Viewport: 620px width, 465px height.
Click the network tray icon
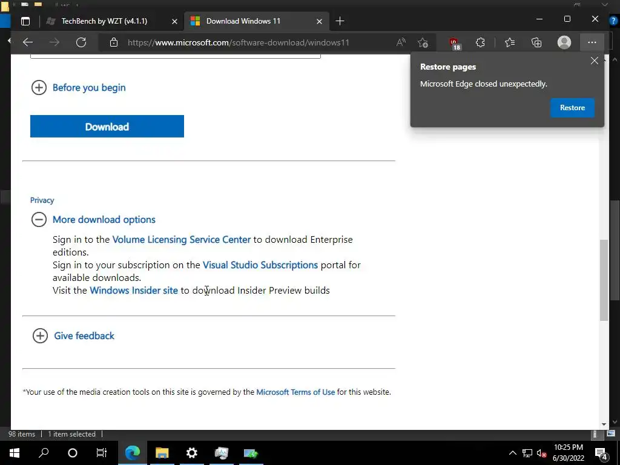coord(527,453)
